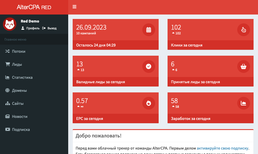This screenshot has width=258, height=154.
Task: Click the shopping basket icon for accepted leads
Action: 243,66
